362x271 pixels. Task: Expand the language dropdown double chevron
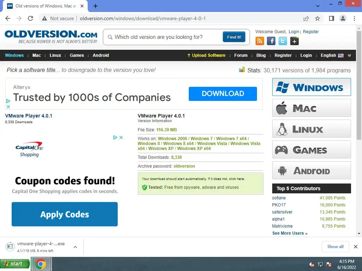click(349, 55)
